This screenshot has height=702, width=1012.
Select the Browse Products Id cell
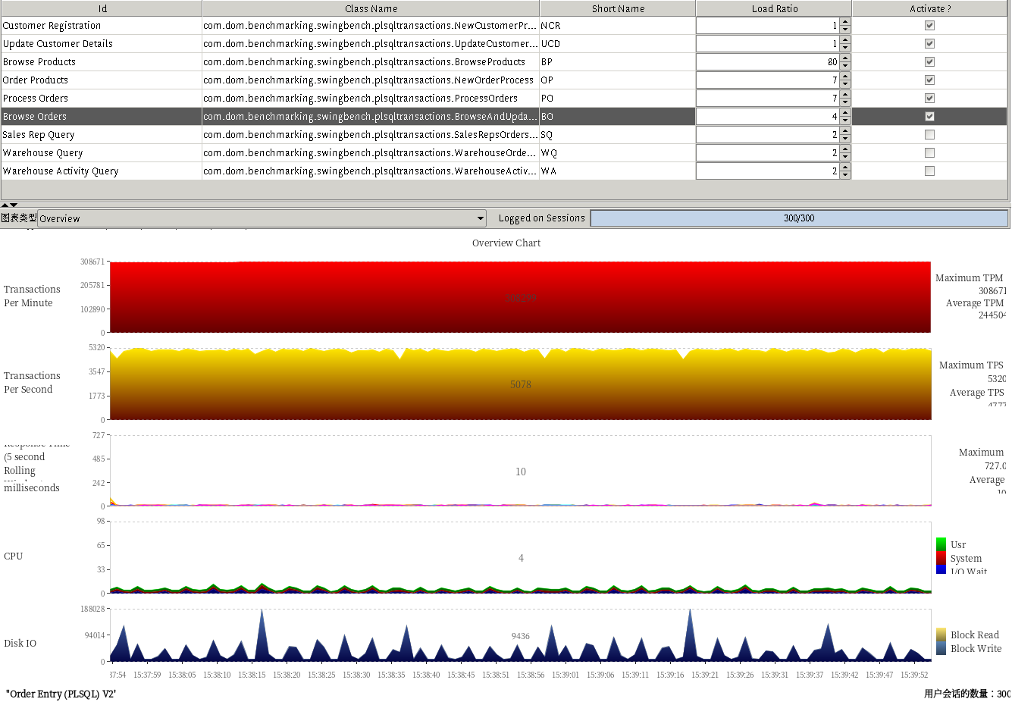[x=102, y=61]
